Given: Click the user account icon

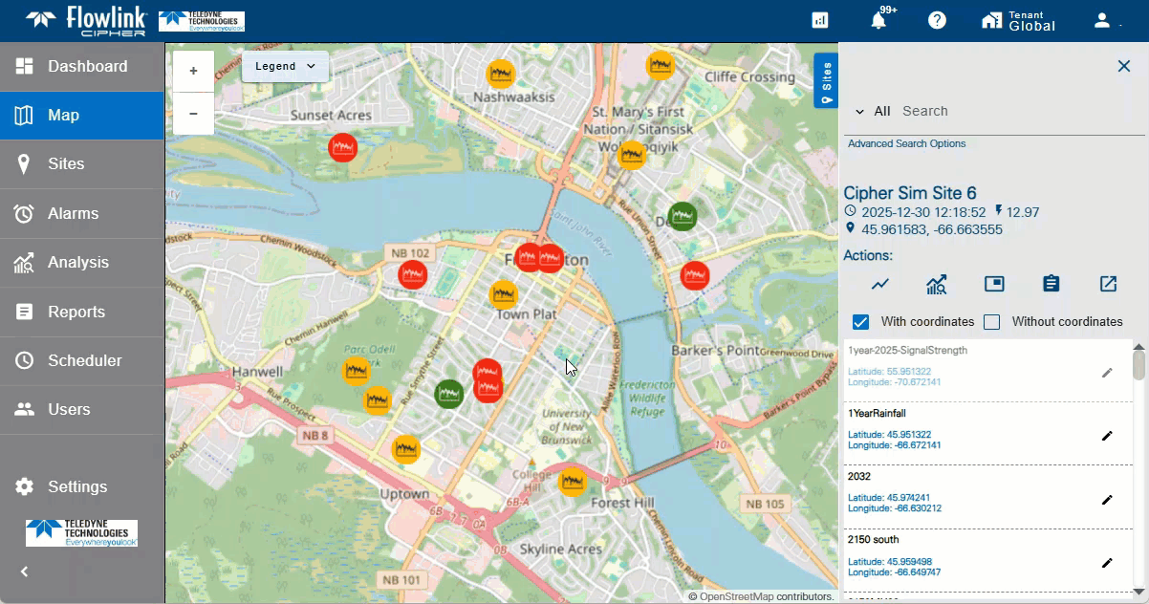Looking at the screenshot, I should pyautogui.click(x=1102, y=21).
